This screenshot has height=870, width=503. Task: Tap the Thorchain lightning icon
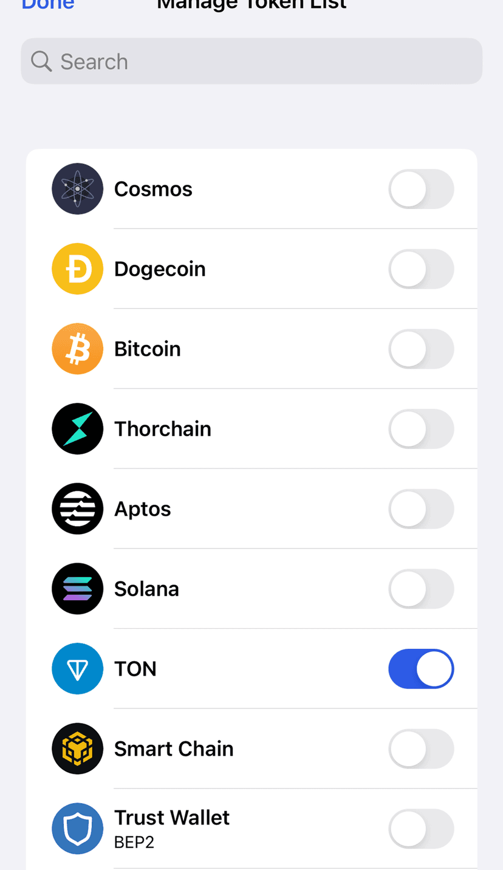point(77,429)
